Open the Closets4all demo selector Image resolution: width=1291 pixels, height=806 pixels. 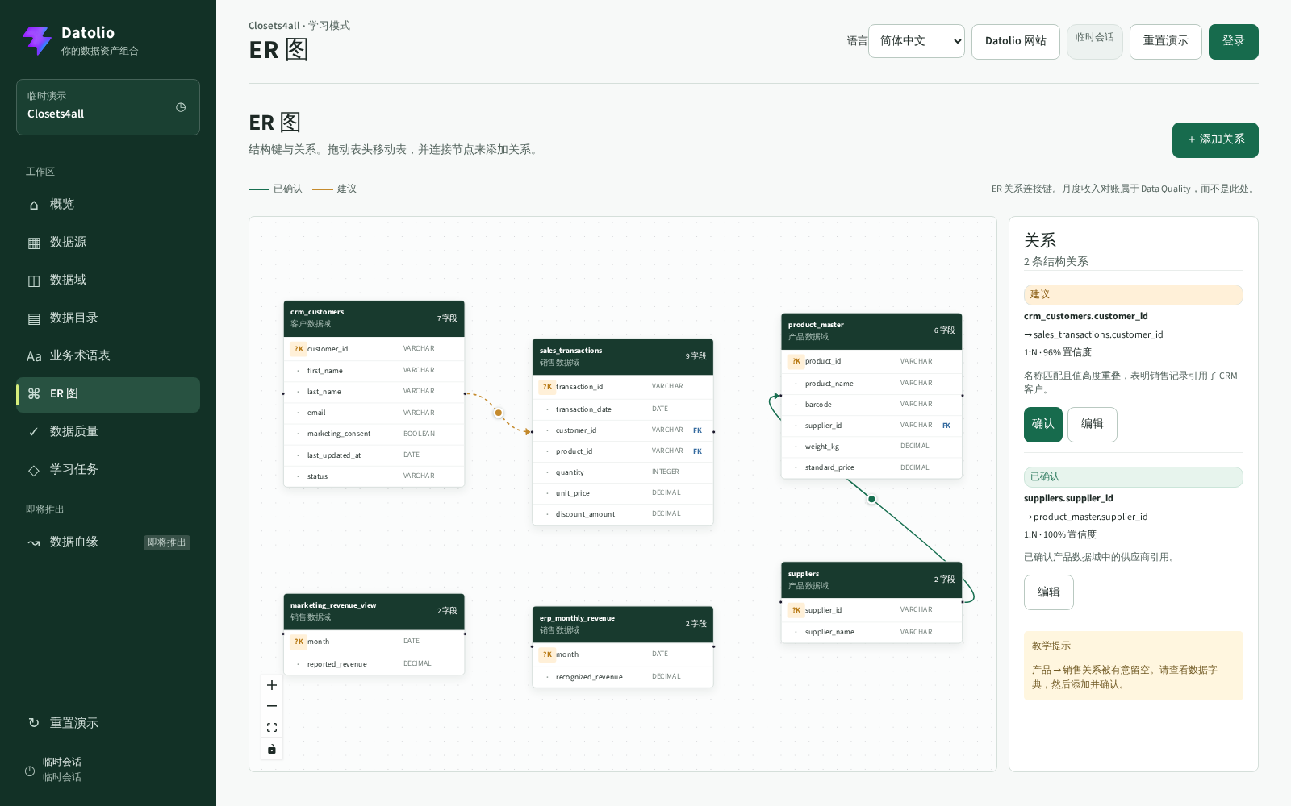[x=108, y=107]
